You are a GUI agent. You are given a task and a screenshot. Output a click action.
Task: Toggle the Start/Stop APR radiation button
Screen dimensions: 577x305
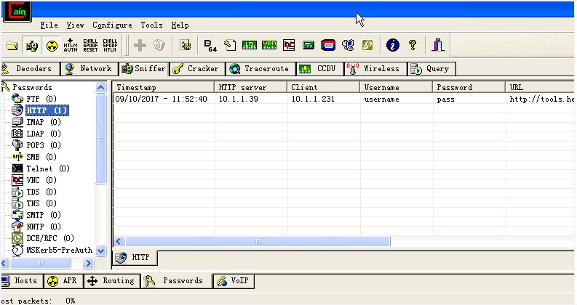[52, 46]
